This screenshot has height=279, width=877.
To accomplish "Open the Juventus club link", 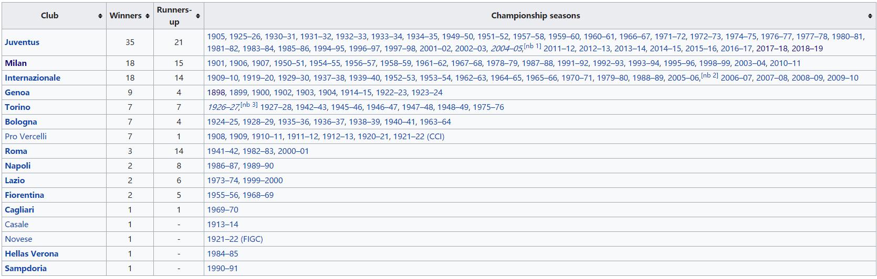I will pos(22,42).
